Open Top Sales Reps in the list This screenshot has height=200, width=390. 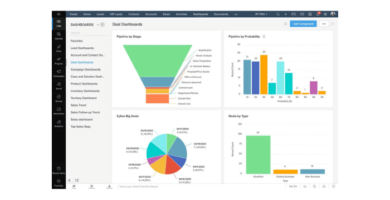pyautogui.click(x=81, y=127)
